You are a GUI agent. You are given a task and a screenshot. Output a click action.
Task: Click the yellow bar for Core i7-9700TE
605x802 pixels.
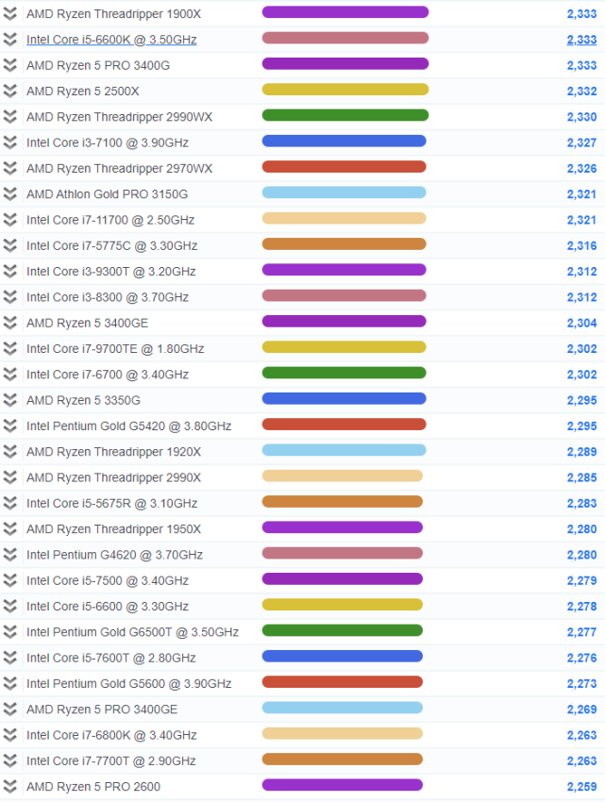click(x=344, y=347)
